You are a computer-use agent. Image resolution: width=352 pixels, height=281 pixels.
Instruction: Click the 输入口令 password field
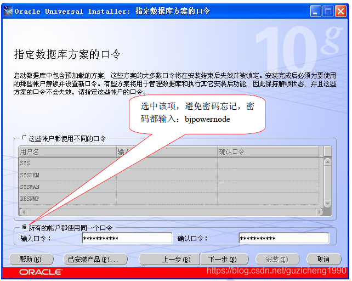[127, 238]
